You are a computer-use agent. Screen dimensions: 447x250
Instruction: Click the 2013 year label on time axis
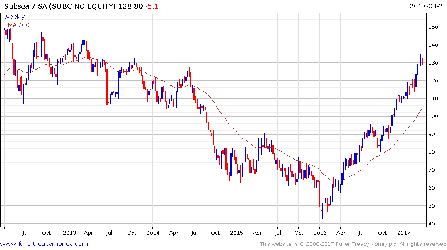[x=69, y=232]
